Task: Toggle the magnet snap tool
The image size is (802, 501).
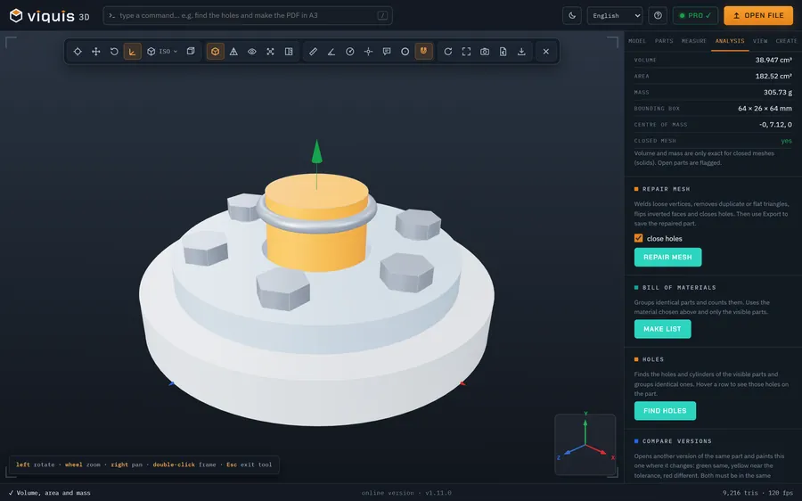Action: [423, 52]
